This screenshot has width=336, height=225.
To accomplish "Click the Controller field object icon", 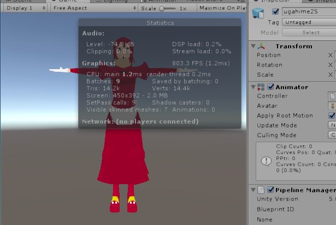I will (332, 96).
